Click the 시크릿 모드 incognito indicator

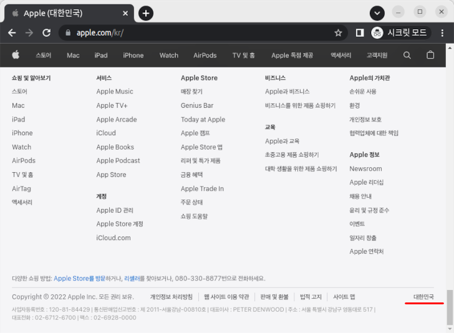click(400, 32)
